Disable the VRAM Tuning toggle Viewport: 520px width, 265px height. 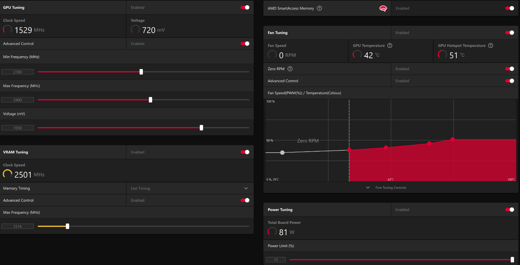click(x=245, y=152)
